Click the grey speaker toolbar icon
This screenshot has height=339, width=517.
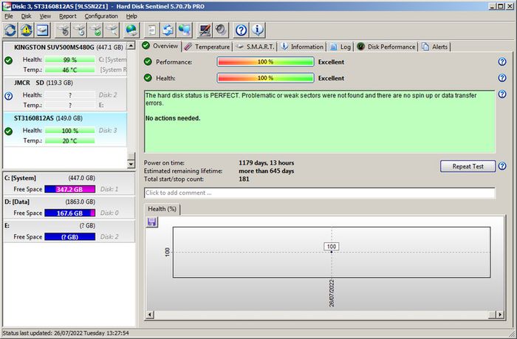(x=221, y=30)
